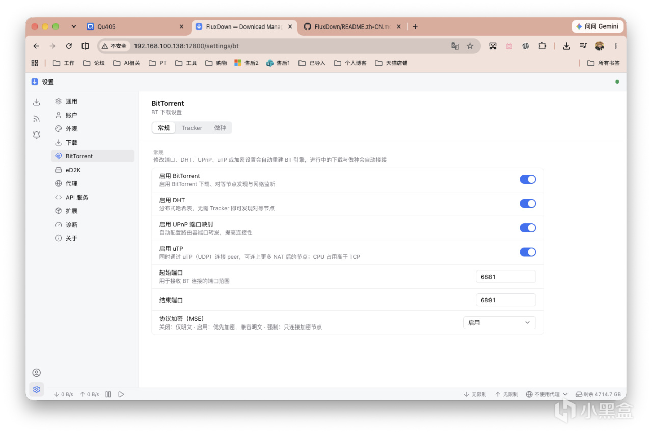Click the 起始端口 field showing 6881
Image resolution: width=652 pixels, height=434 pixels.
(506, 277)
